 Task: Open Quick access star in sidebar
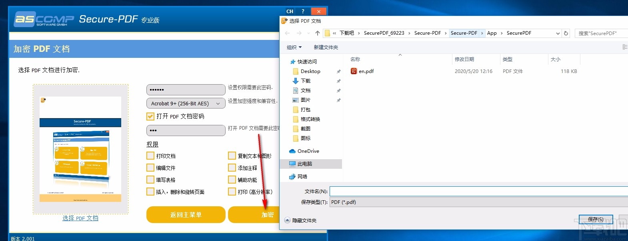coord(293,62)
